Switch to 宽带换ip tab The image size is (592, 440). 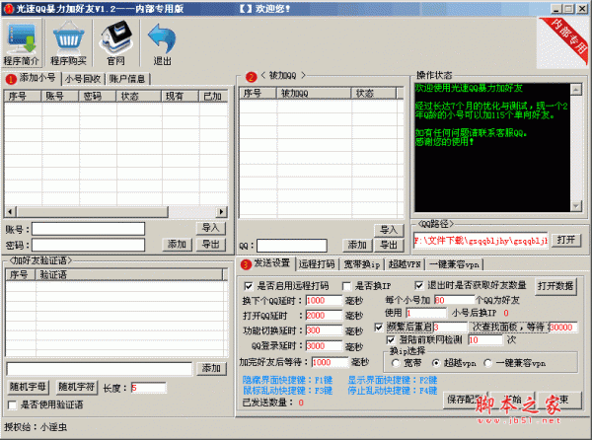coord(362,264)
